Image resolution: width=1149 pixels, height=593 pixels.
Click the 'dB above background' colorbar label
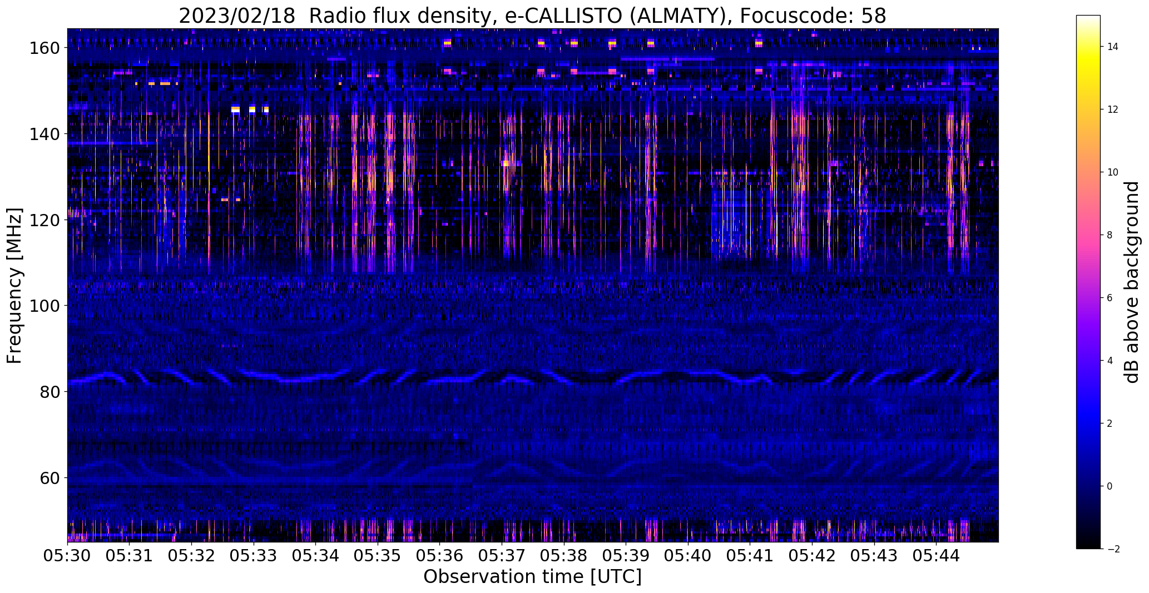click(1132, 282)
